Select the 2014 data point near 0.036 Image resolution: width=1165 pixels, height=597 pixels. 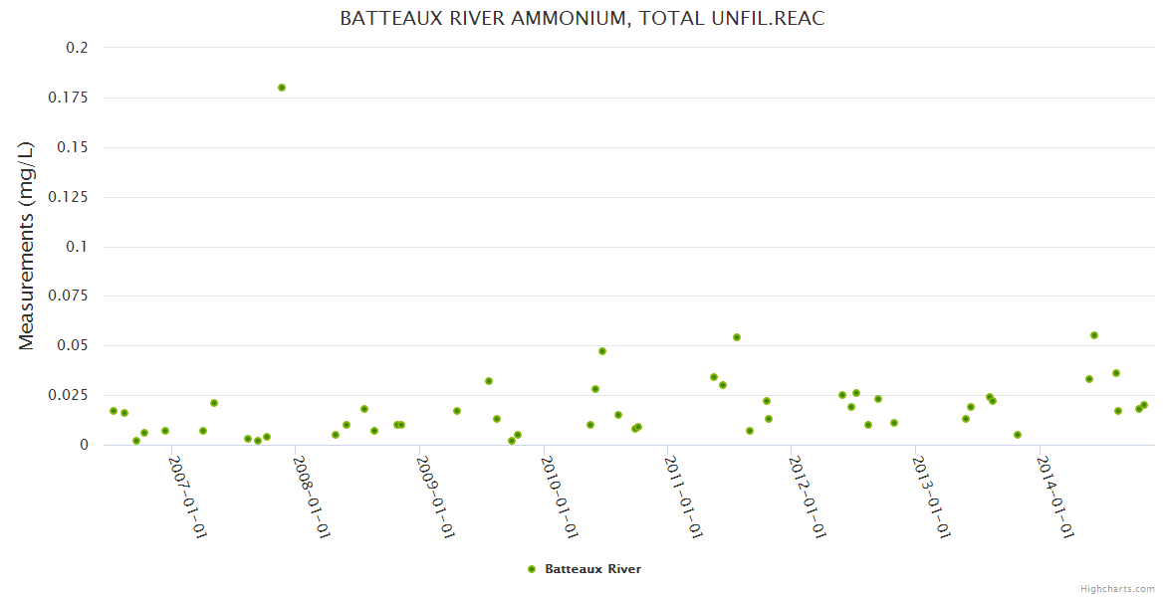tap(1115, 373)
